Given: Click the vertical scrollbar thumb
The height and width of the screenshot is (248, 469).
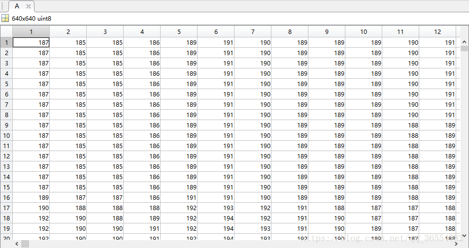Looking at the screenshot, I should (x=464, y=48).
